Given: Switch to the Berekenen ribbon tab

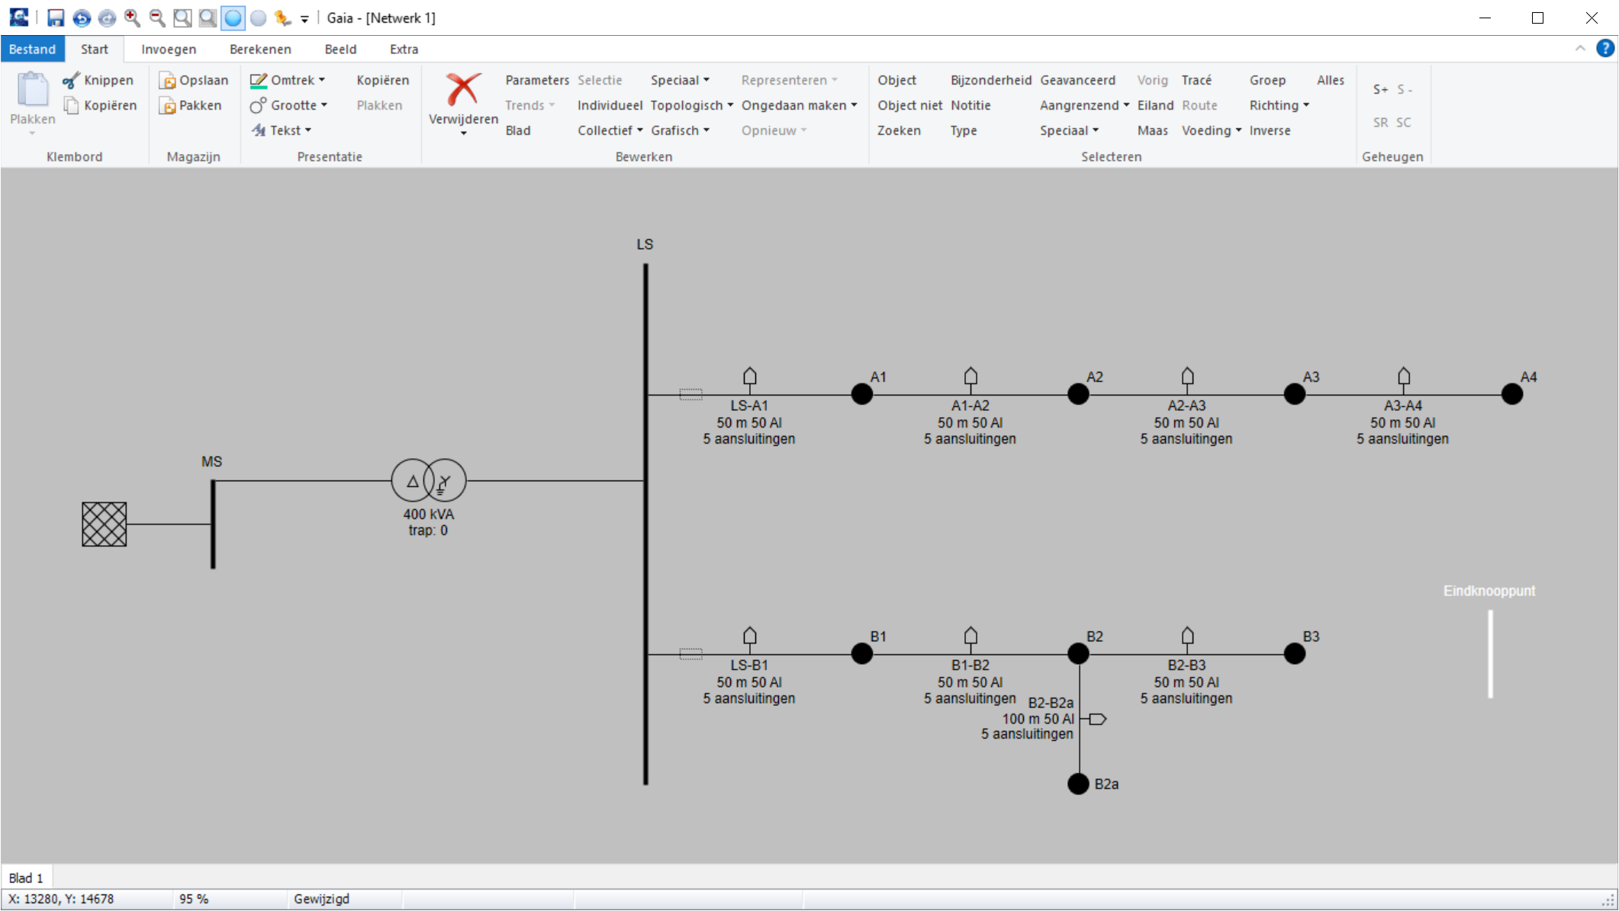Looking at the screenshot, I should 260,49.
